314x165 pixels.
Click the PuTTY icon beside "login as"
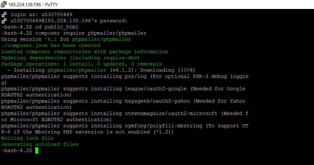[x=4, y=15]
